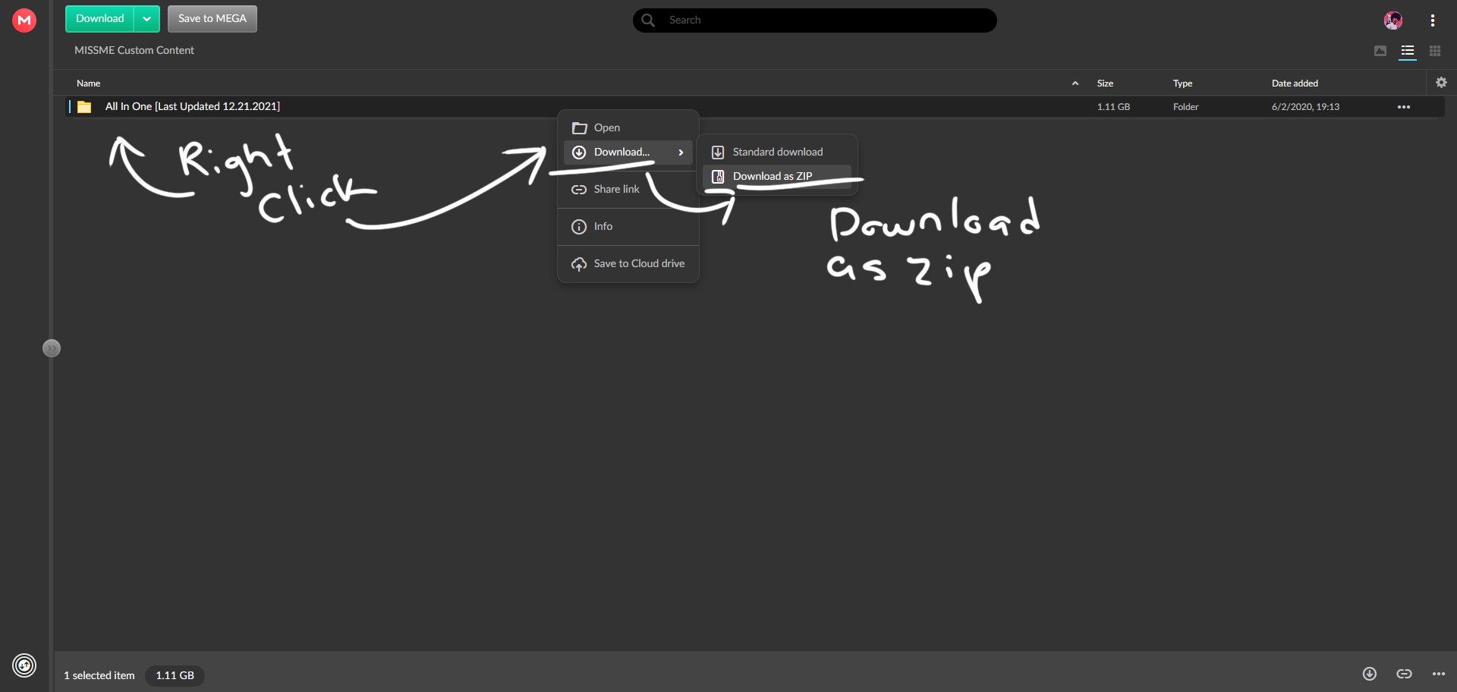Screen dimensions: 1457x692
Task: Click the 1 selected item label
Action: click(99, 675)
